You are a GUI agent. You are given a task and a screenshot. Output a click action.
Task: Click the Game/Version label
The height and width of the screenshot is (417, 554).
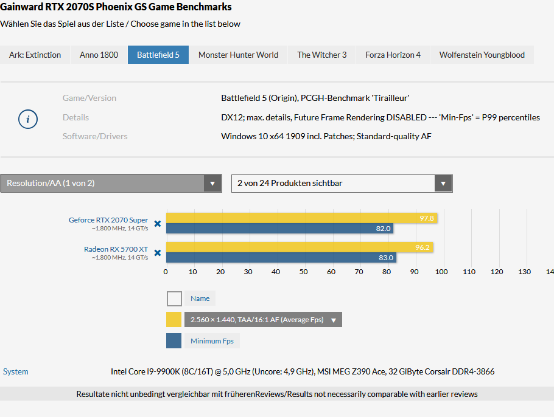pyautogui.click(x=89, y=98)
